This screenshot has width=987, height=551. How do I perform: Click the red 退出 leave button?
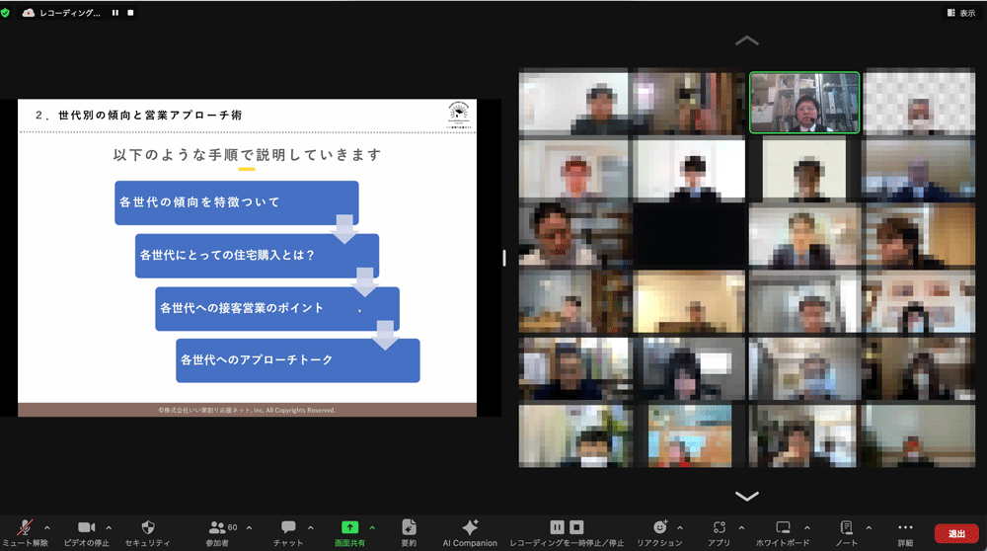[x=956, y=532]
